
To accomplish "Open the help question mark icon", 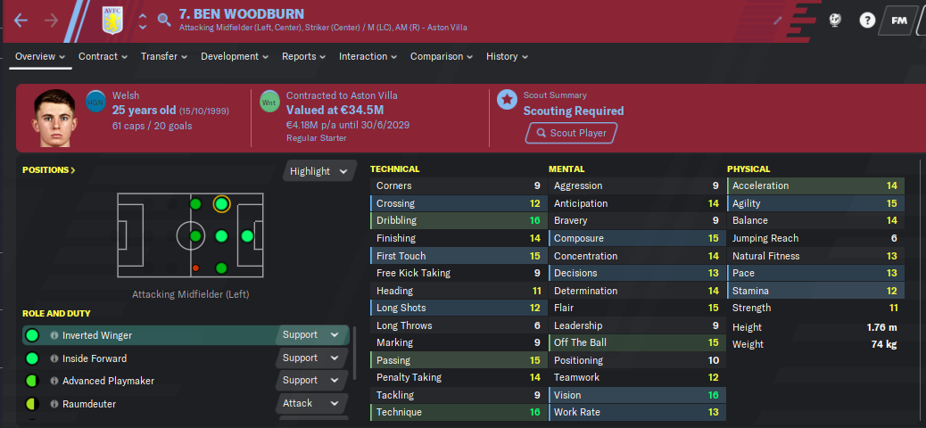I will pos(866,21).
